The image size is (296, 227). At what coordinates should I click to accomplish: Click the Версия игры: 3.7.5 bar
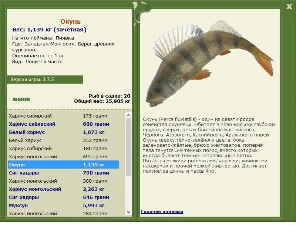45,79
